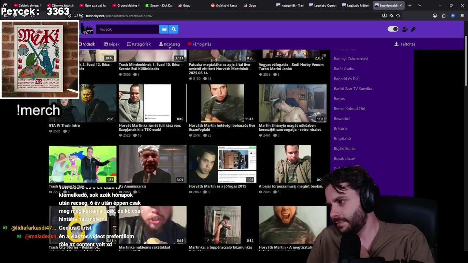This screenshot has height=263, width=468.
Task: Expand the Közösség dropdown menu
Action: click(170, 44)
